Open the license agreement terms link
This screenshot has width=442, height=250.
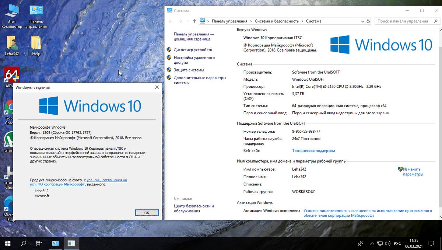[x=368, y=213]
